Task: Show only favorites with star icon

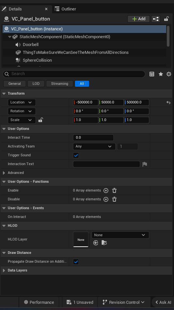Action: (161, 74)
